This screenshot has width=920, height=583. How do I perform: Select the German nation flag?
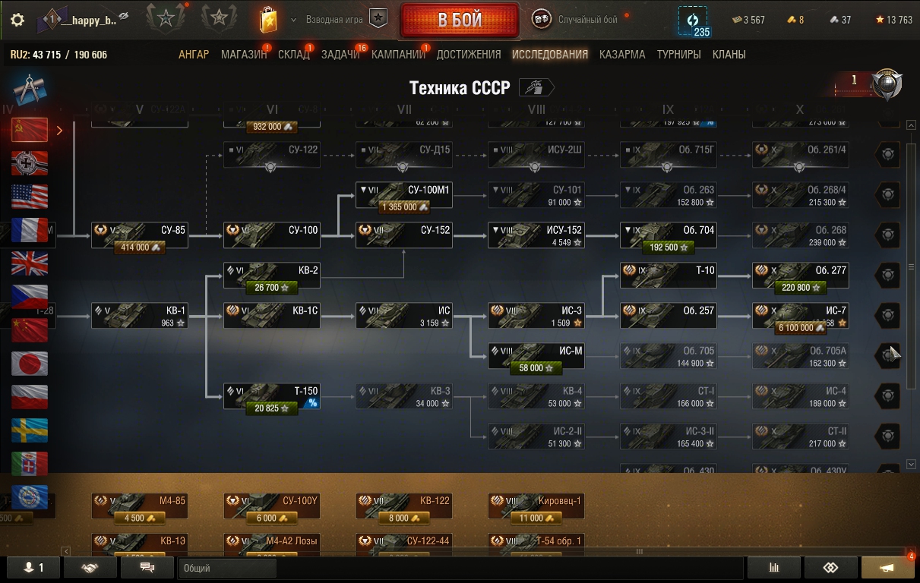[30, 163]
